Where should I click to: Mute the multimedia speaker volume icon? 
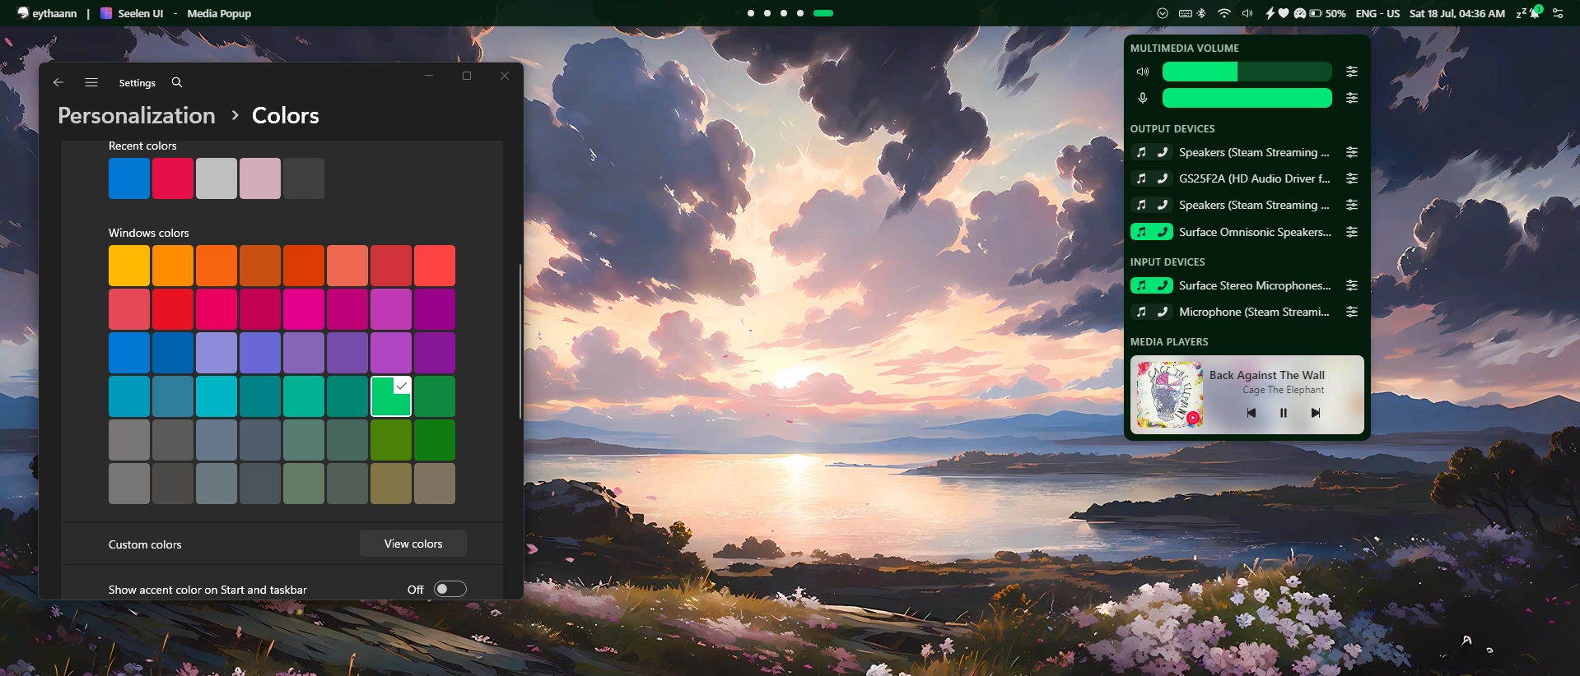coord(1143,72)
